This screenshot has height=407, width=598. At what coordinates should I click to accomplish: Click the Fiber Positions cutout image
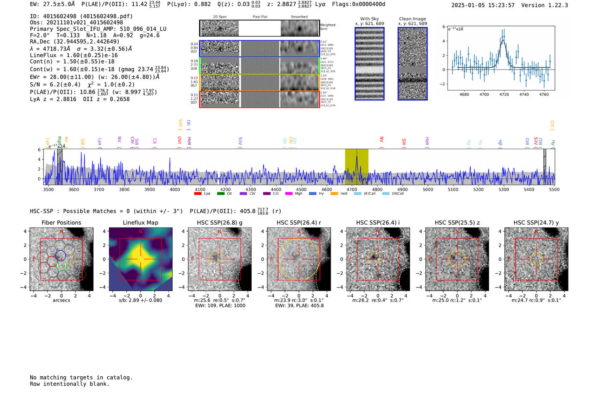coord(62,259)
